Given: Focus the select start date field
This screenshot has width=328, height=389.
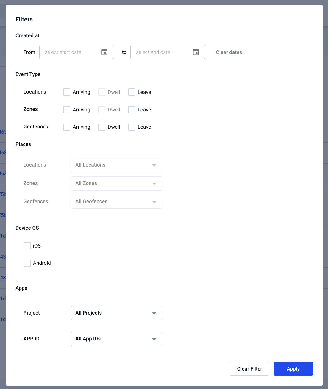Looking at the screenshot, I should point(76,52).
